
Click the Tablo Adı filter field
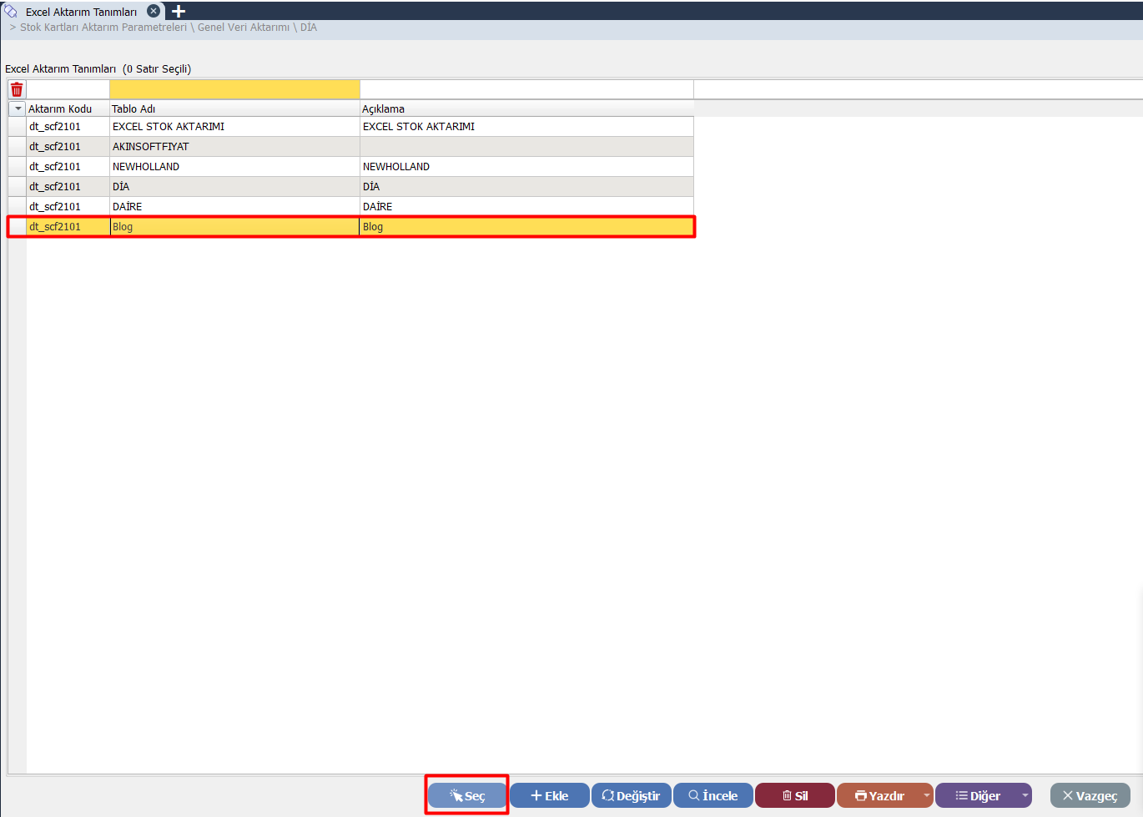[x=234, y=89]
